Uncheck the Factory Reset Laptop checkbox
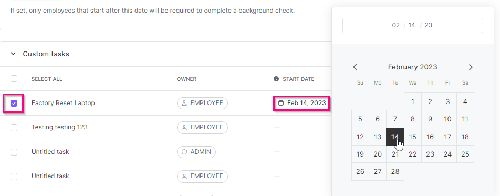This screenshot has width=500, height=196. point(14,103)
